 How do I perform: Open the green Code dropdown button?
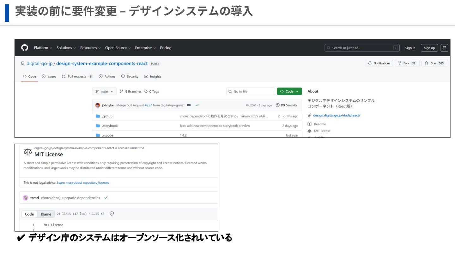point(289,91)
